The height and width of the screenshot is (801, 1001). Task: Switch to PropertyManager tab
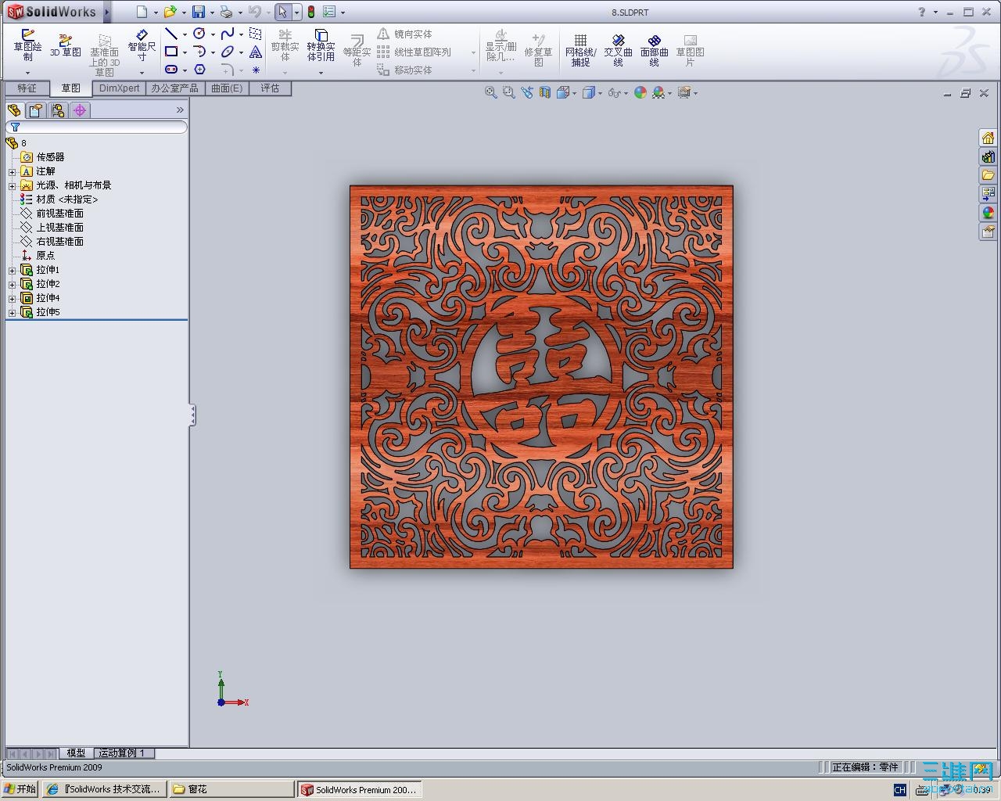36,110
